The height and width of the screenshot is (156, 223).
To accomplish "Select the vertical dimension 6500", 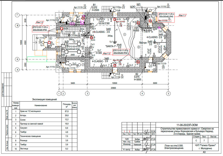I will pos(25,42).
